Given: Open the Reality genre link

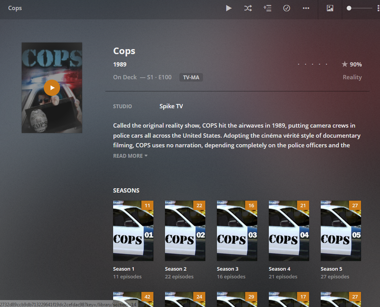Looking at the screenshot, I should [x=352, y=77].
